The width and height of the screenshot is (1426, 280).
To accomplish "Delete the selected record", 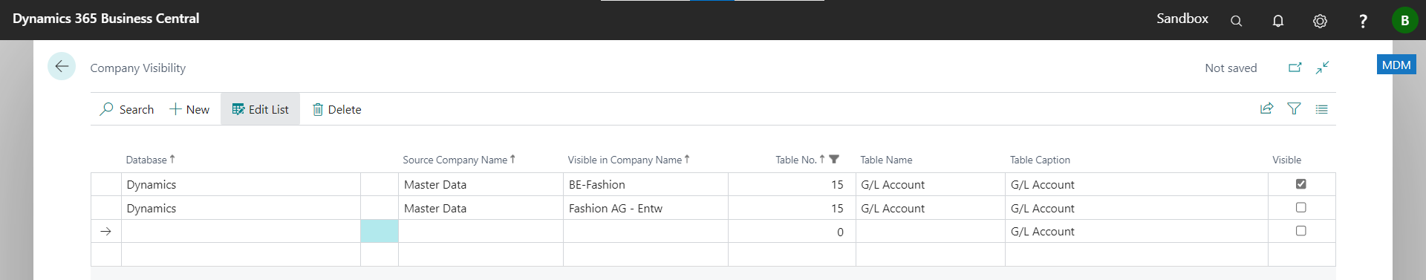I will click(336, 109).
